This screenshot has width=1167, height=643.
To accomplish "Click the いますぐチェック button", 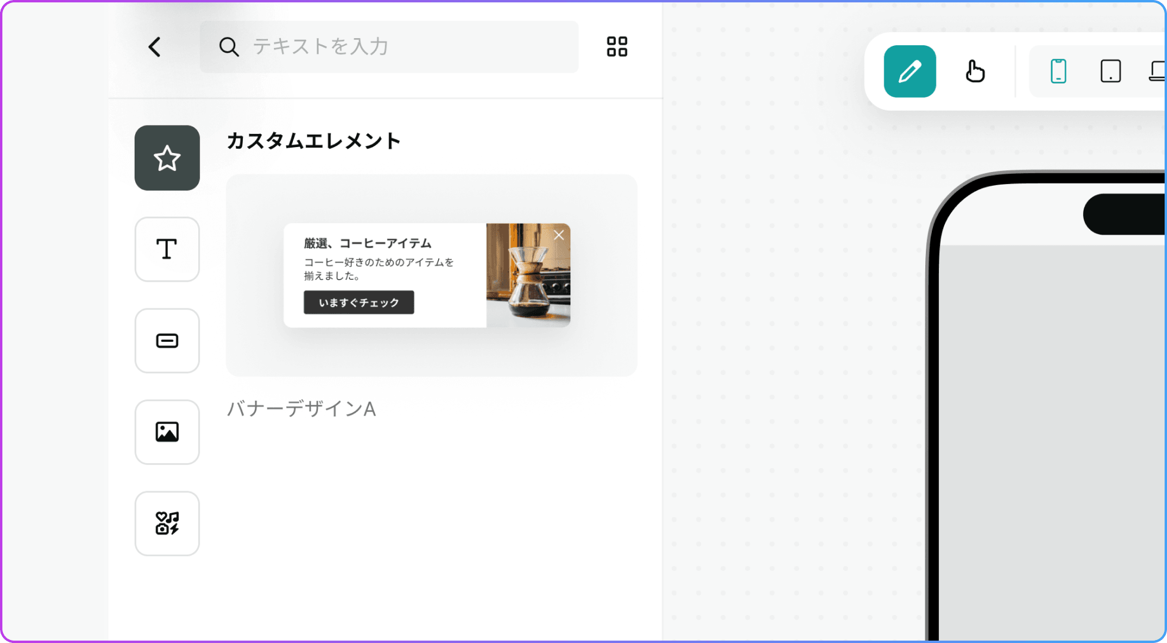I will point(359,302).
